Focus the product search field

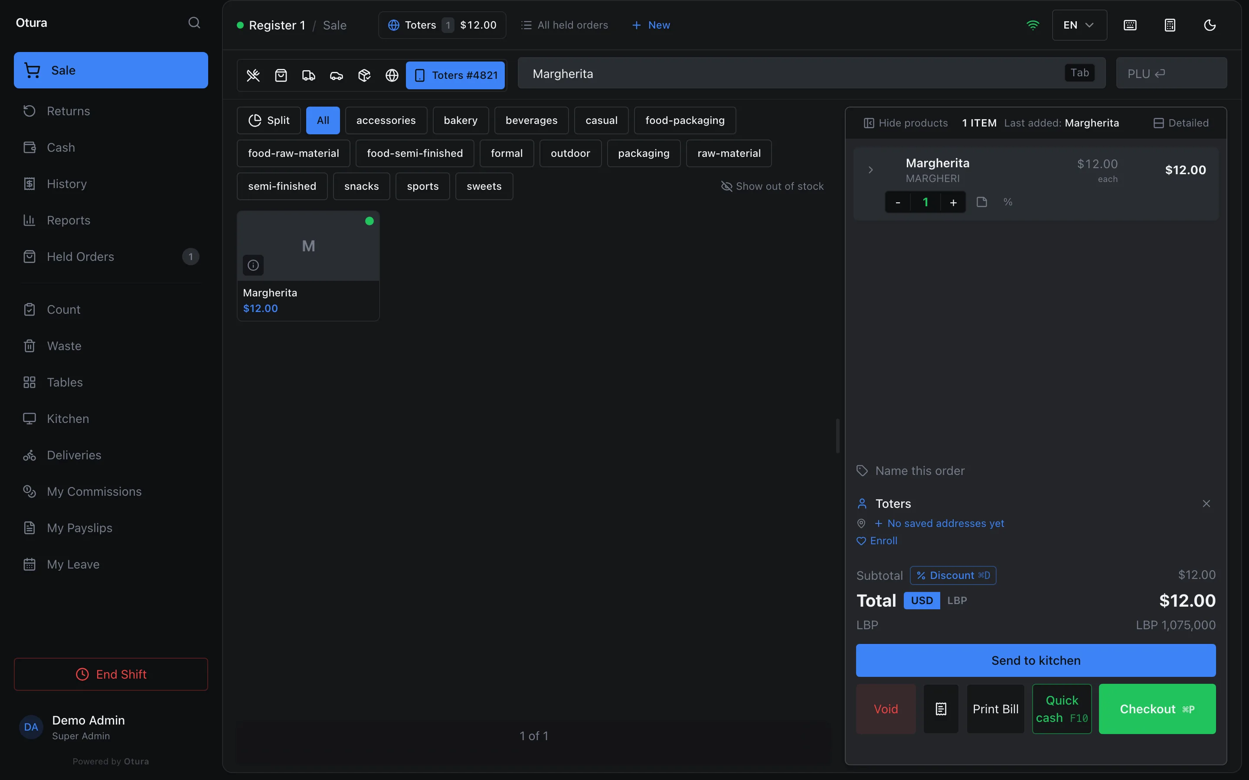pyautogui.click(x=811, y=73)
